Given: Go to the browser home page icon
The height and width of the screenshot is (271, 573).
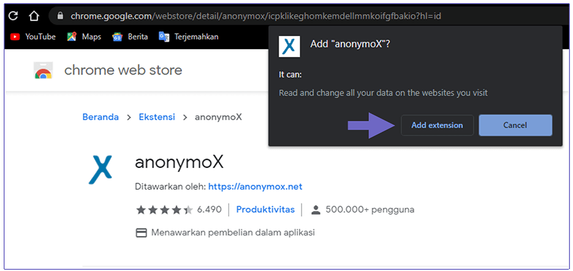Looking at the screenshot, I should (34, 16).
